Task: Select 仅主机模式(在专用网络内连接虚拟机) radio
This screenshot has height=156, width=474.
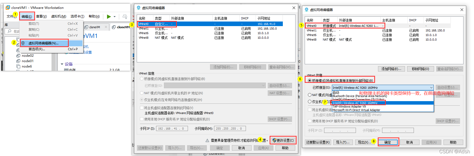Action: [x=142, y=100]
